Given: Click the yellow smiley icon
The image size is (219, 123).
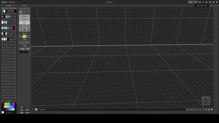Looking at the screenshot, I should coord(212,110).
